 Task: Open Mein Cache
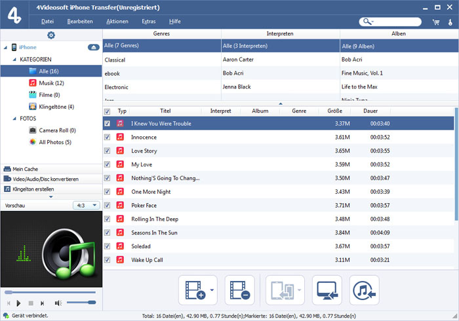point(51,169)
